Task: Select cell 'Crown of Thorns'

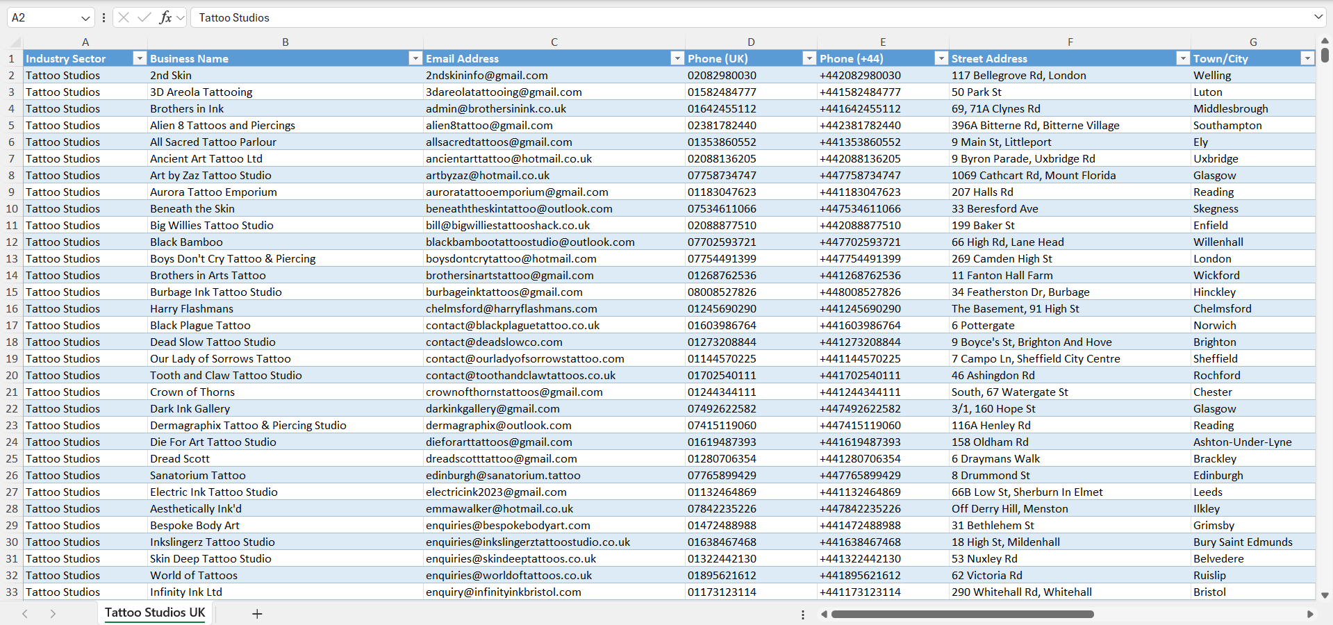Action: click(285, 392)
